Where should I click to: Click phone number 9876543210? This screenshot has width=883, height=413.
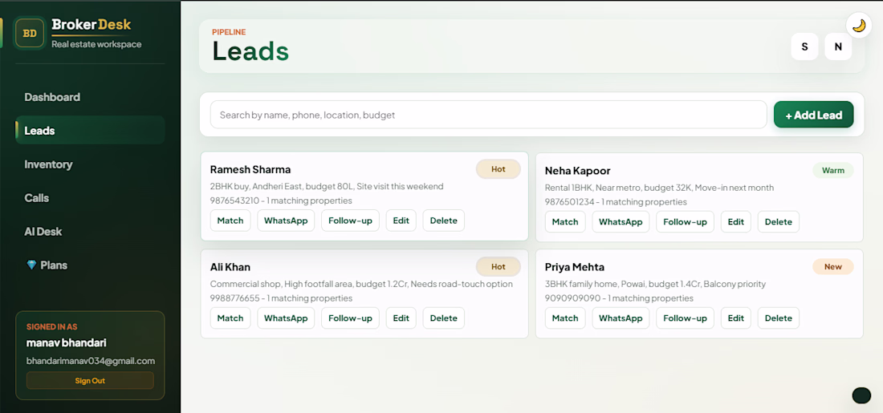(x=235, y=200)
